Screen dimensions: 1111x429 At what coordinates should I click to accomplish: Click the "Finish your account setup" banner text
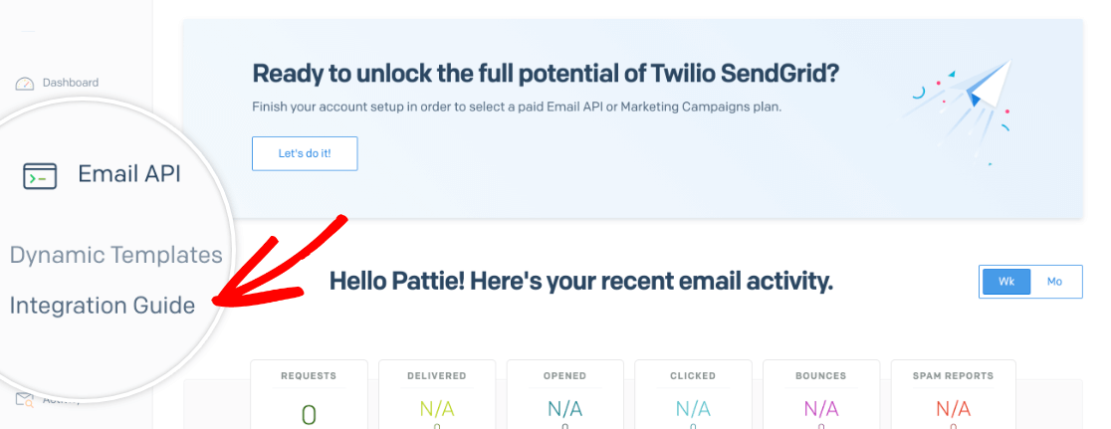point(517,108)
